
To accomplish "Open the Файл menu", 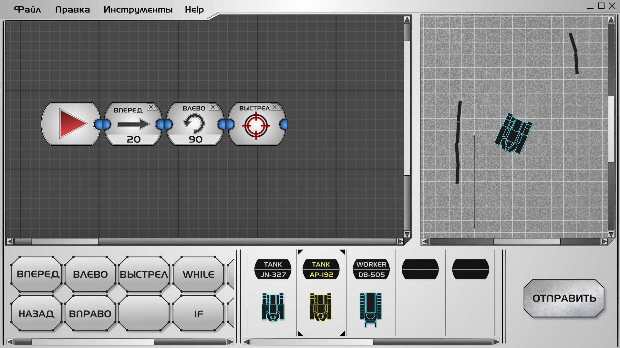I will [27, 9].
